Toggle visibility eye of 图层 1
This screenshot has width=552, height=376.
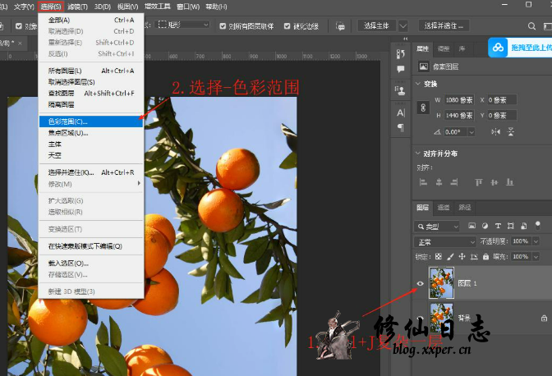tap(420, 283)
